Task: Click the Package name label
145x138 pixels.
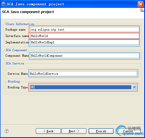Action: 15,29
